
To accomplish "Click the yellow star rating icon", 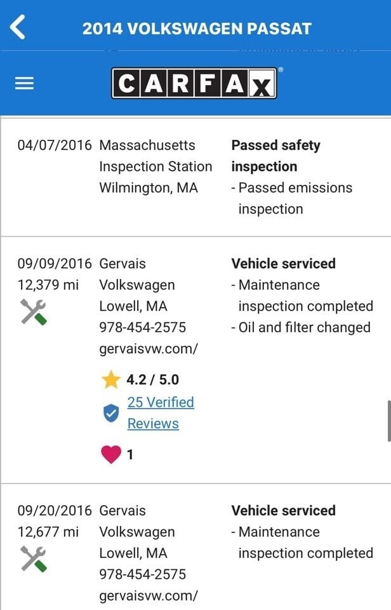I will click(111, 380).
